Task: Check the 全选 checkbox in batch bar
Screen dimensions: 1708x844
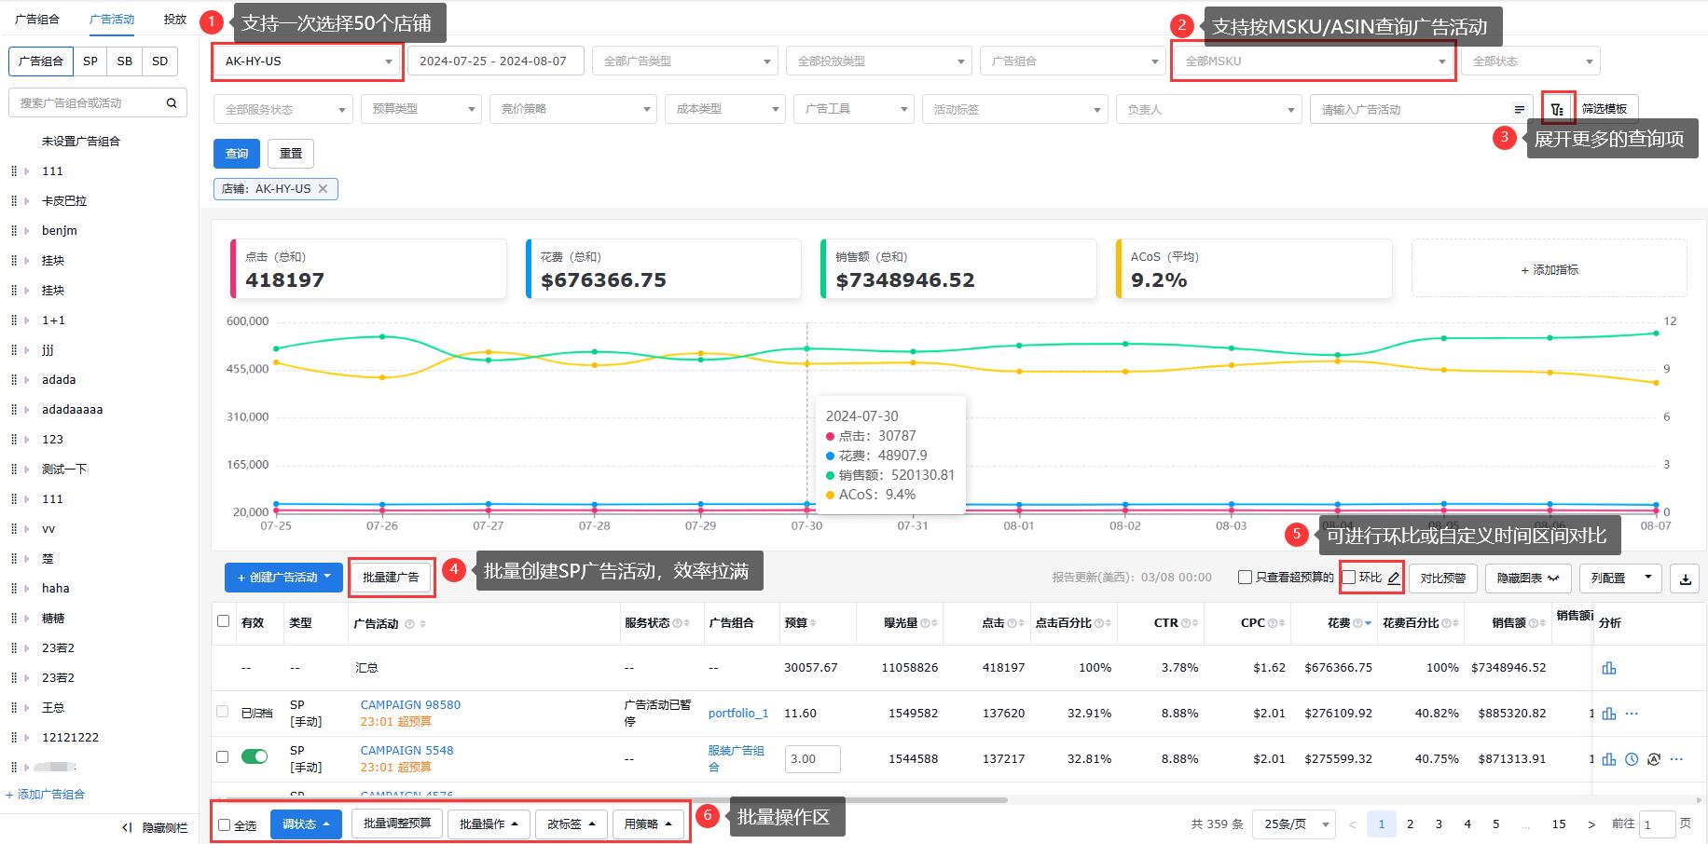Action: (x=225, y=825)
